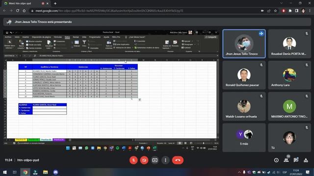This screenshot has height=176, width=314.
Task: Open the Chrome side panel icon
Action: pos(296,11)
